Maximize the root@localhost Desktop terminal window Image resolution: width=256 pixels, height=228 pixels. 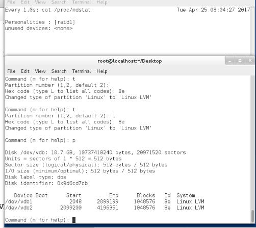point(240,60)
